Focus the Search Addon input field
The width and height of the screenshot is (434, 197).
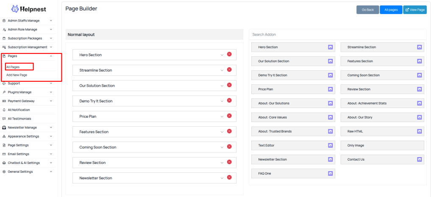tap(337, 34)
